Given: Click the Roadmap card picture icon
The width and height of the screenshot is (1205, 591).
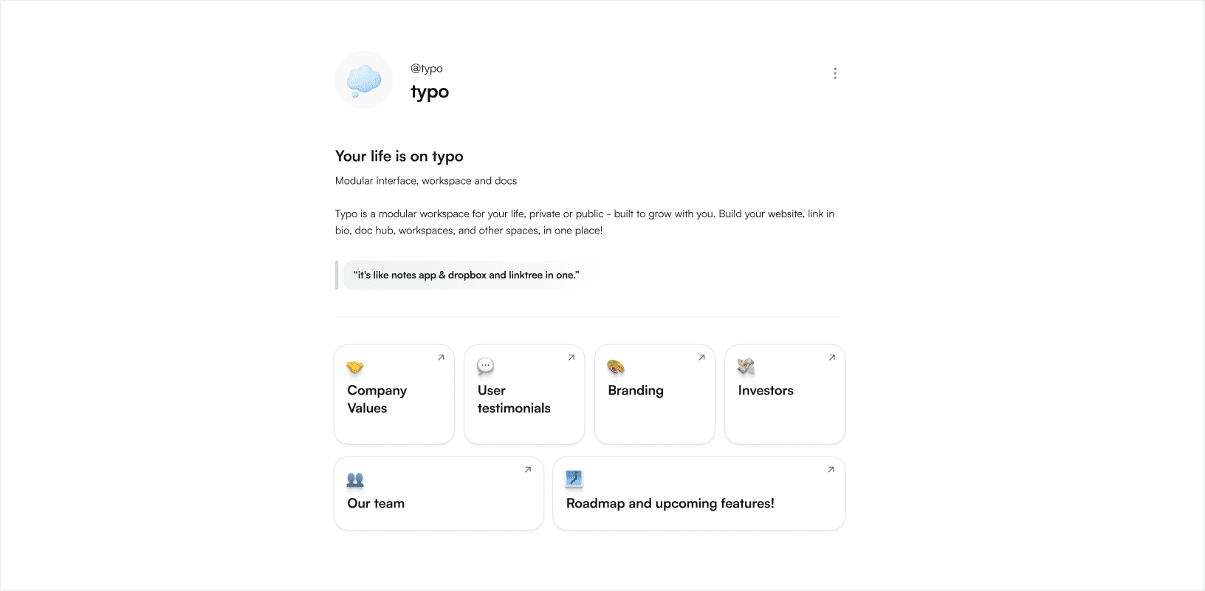Looking at the screenshot, I should (x=574, y=479).
